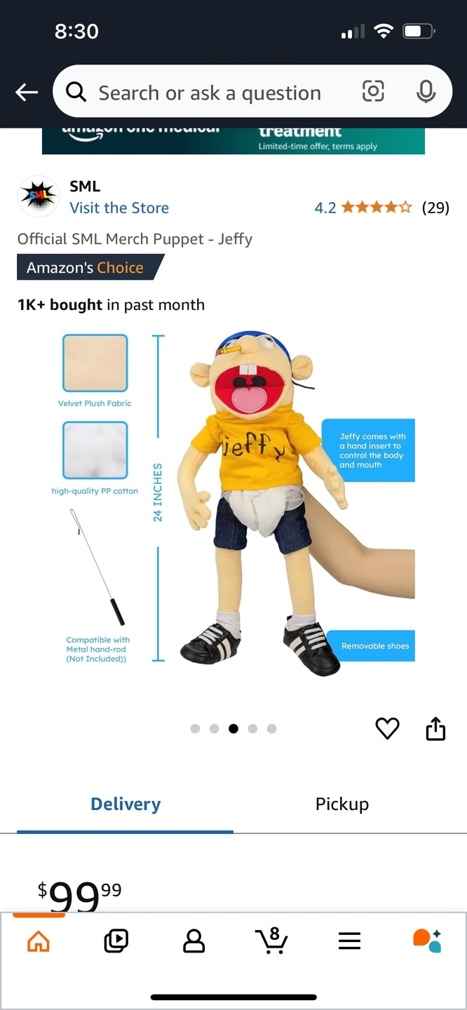This screenshot has width=467, height=1010.
Task: Launch the Rufus AI assistant icon
Action: coord(427,941)
